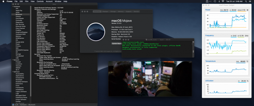Switch to the Displays tab in About This Mac
Screen dimensions: 254x106
click(105, 11)
